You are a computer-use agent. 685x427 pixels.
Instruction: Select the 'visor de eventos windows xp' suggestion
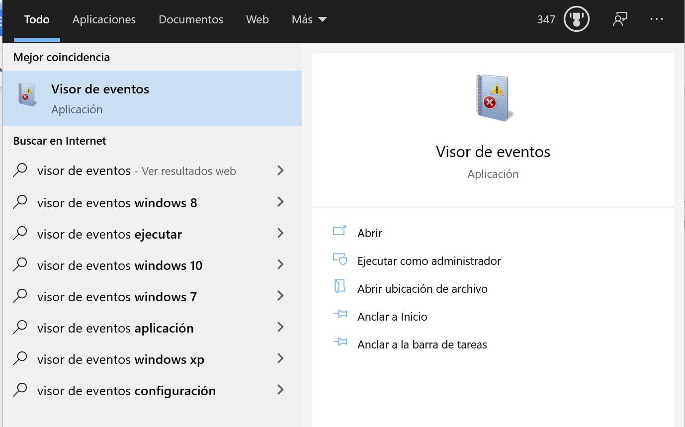click(x=121, y=359)
